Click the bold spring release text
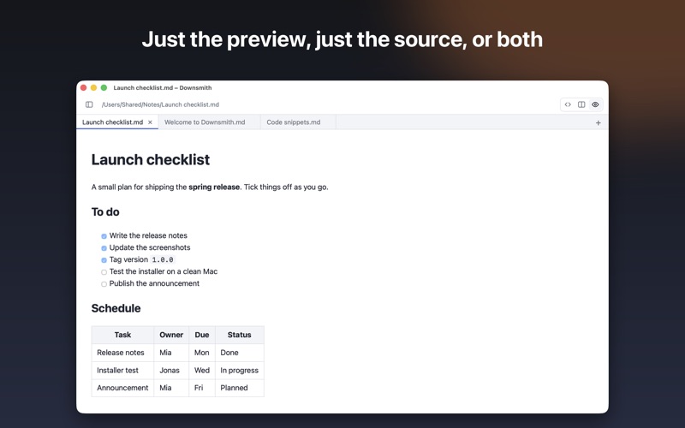Viewport: 685px width, 428px height. 214,187
